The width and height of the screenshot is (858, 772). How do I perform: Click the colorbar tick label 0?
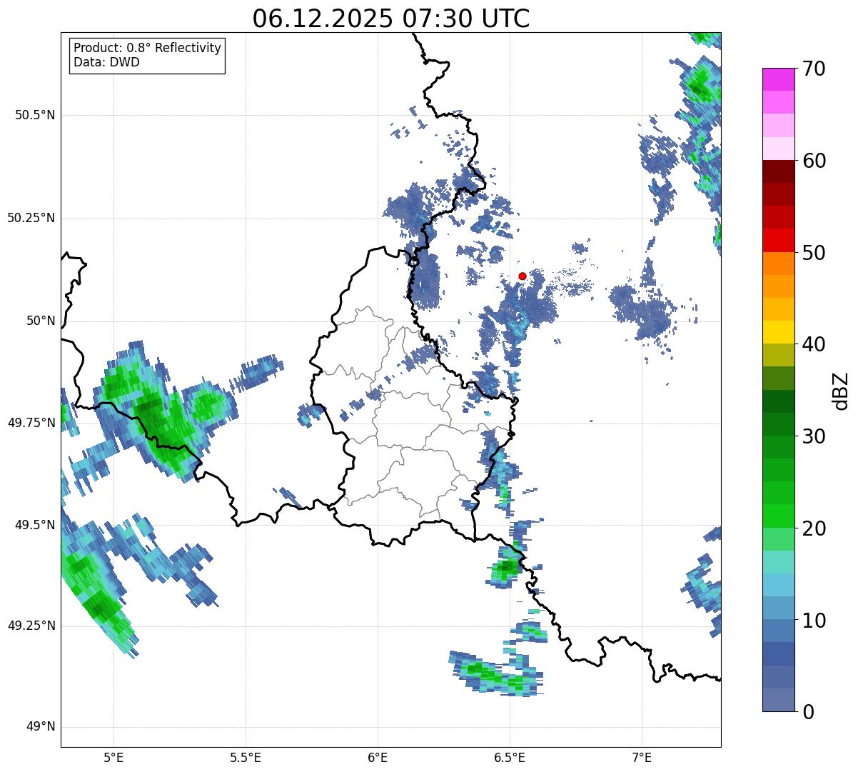[x=808, y=712]
